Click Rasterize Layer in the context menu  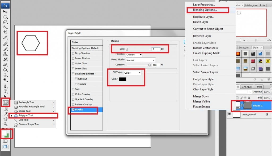point(202,36)
